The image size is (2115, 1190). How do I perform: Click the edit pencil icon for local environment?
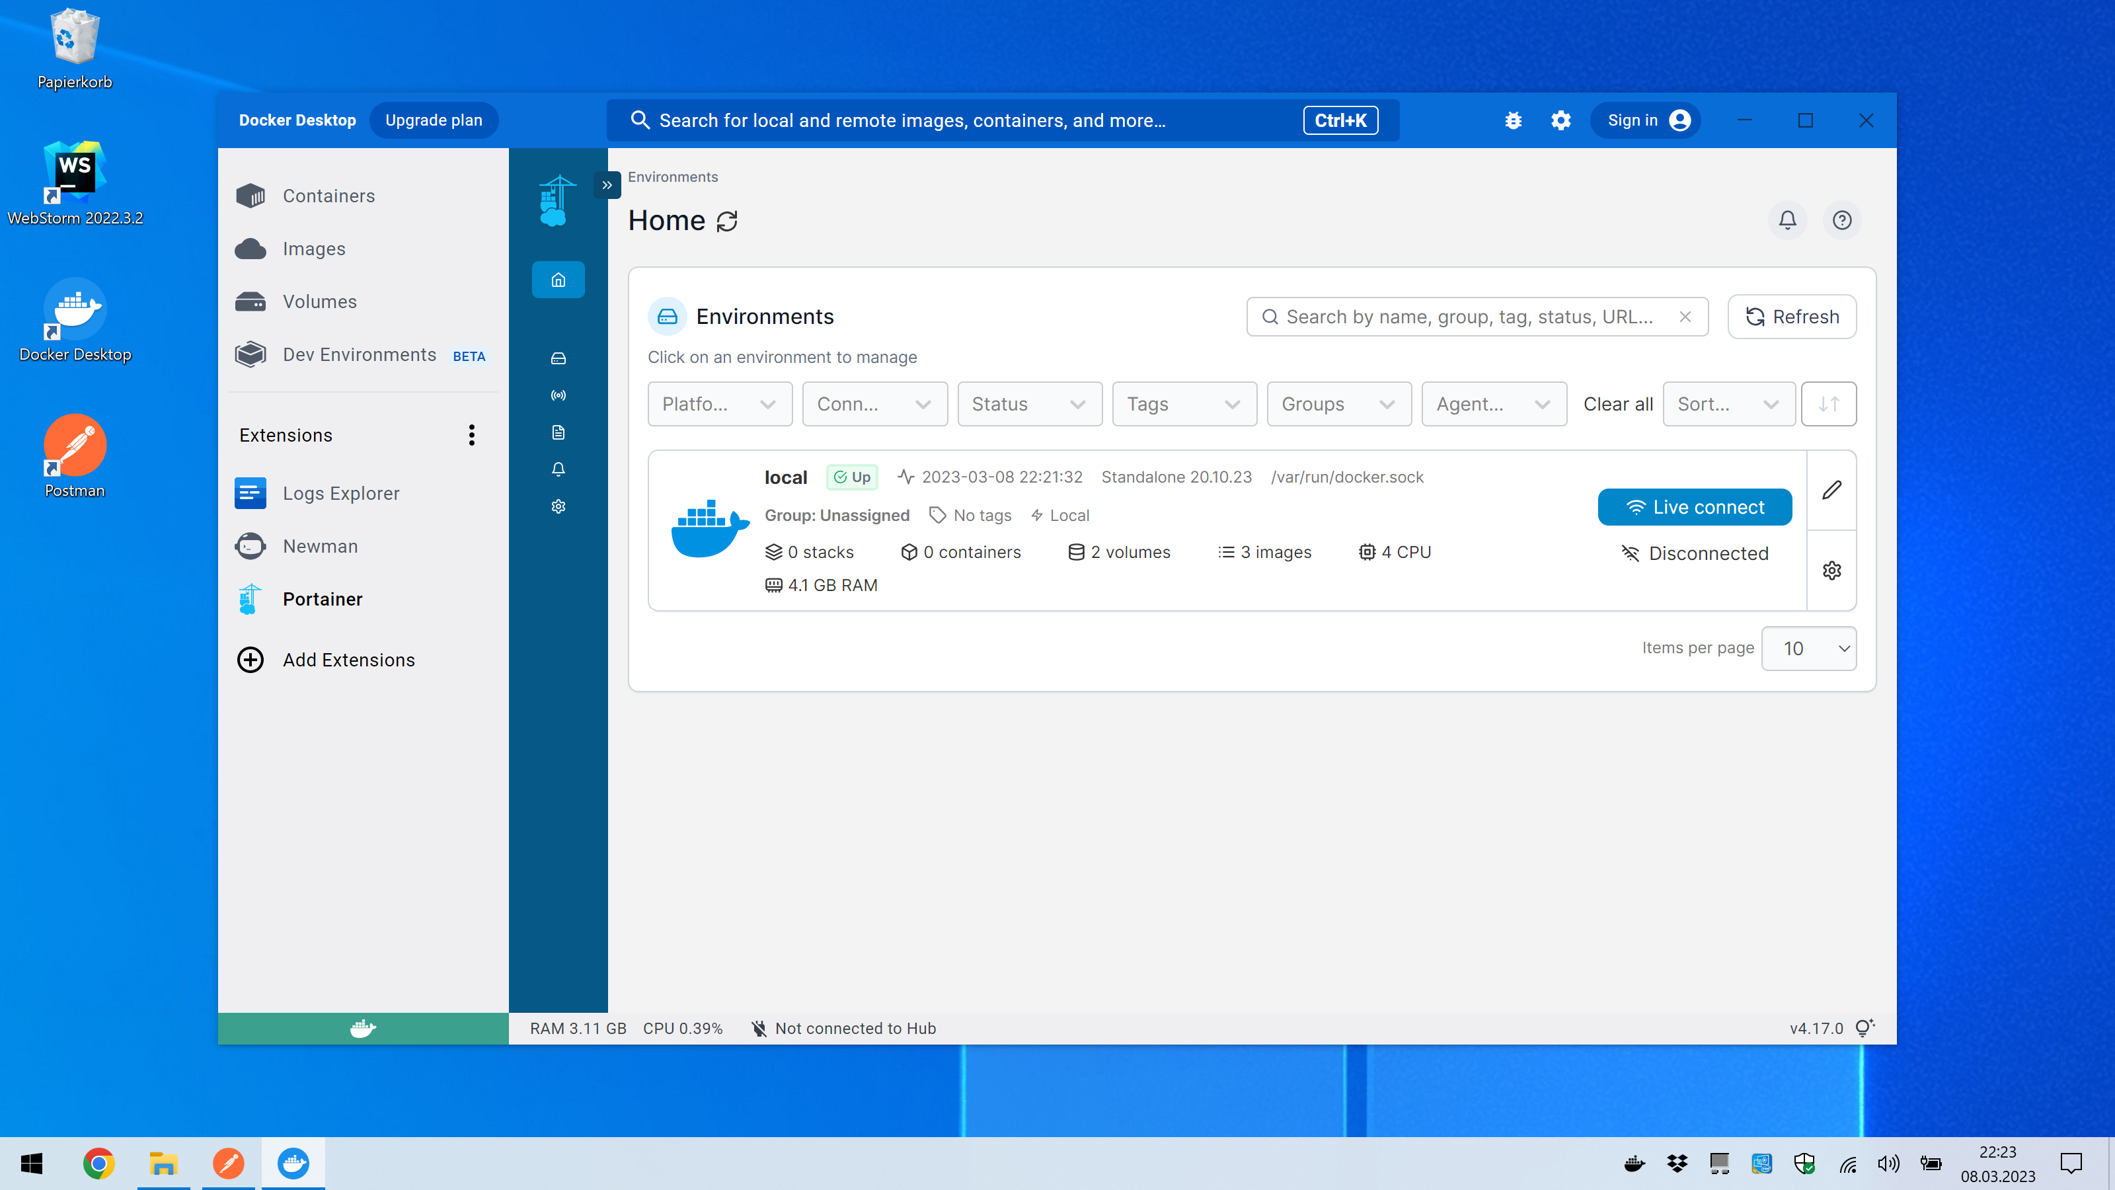1831,491
